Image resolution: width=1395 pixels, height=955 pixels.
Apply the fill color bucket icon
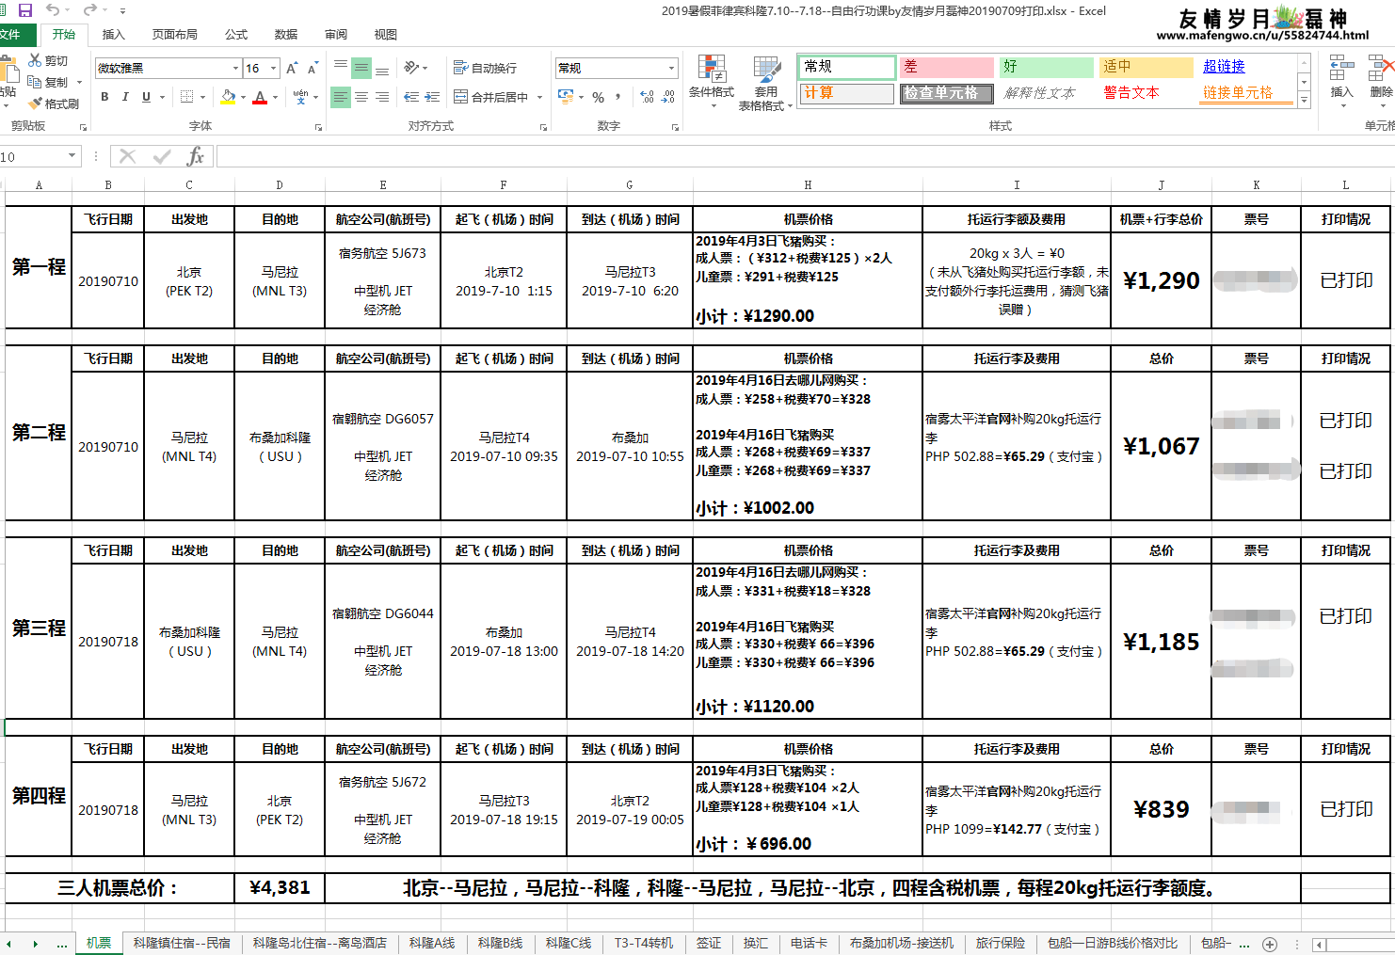228,97
